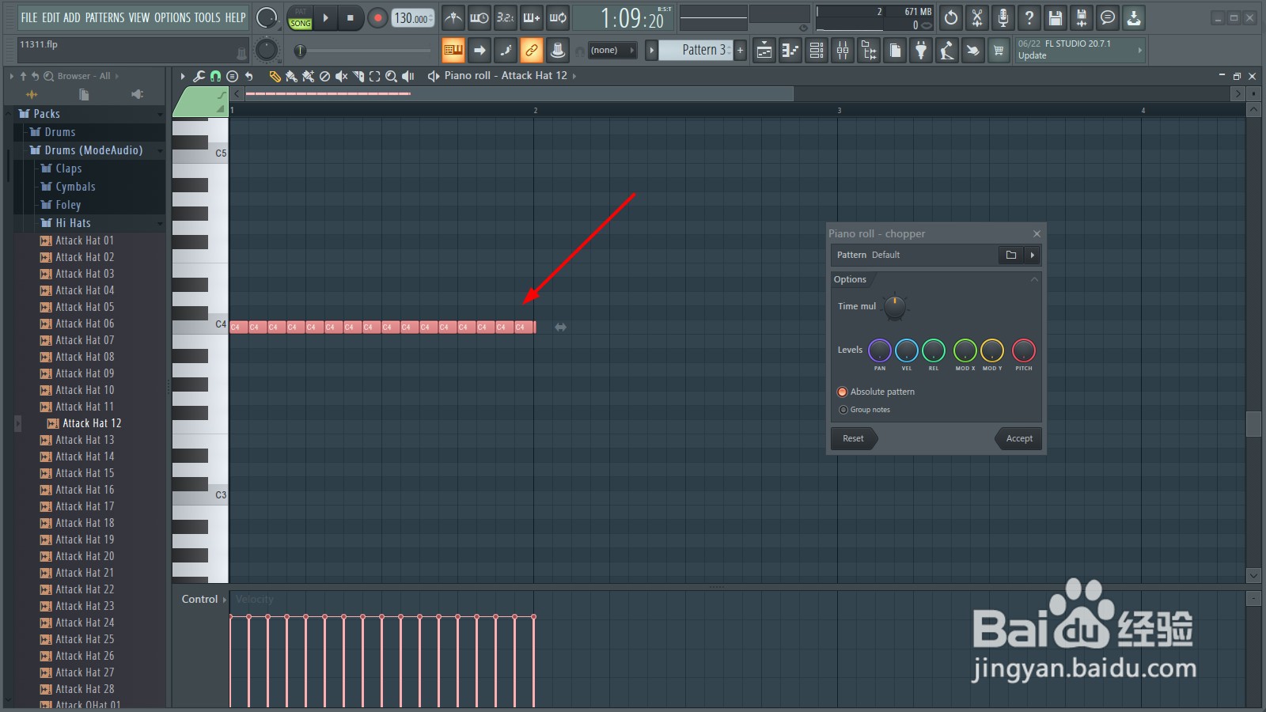This screenshot has height=712, width=1266.
Task: Click the piano roll magnet snap icon
Action: click(215, 76)
